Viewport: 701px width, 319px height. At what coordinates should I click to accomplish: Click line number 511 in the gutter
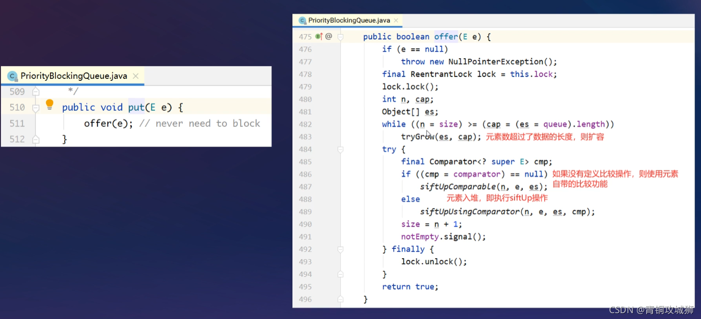[17, 123]
